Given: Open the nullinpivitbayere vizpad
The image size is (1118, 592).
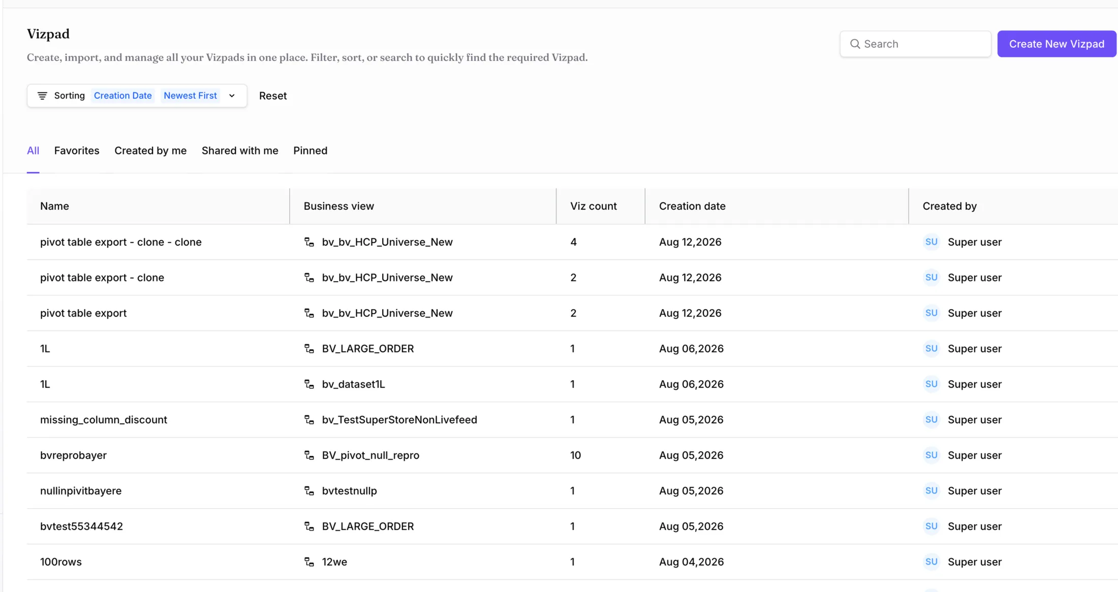Looking at the screenshot, I should tap(81, 491).
